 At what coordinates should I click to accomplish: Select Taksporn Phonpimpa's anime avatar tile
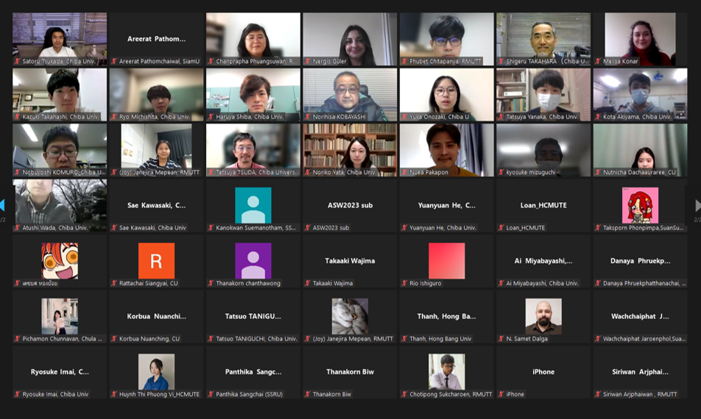tap(640, 205)
